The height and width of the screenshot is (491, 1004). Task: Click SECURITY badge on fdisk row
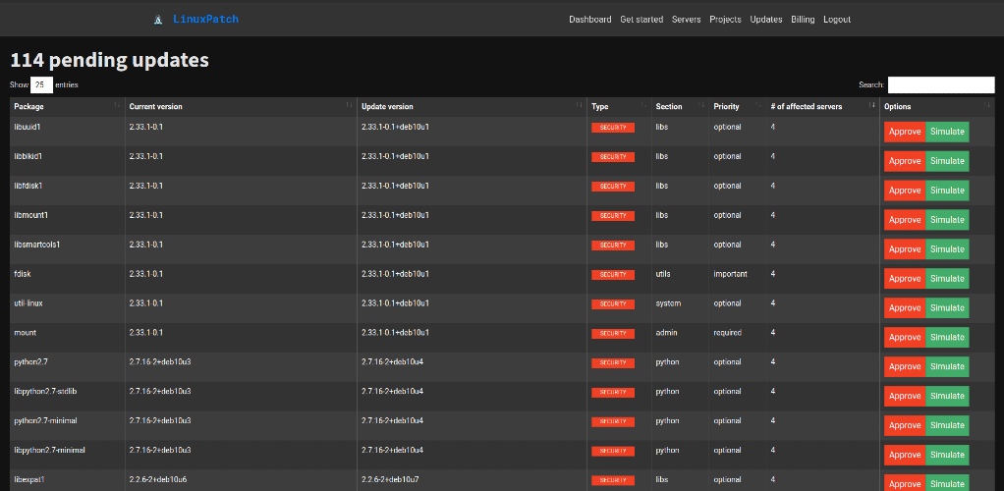pos(613,275)
